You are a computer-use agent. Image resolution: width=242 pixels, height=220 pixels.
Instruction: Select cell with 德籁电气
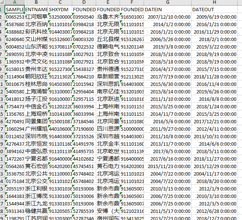[108, 47]
